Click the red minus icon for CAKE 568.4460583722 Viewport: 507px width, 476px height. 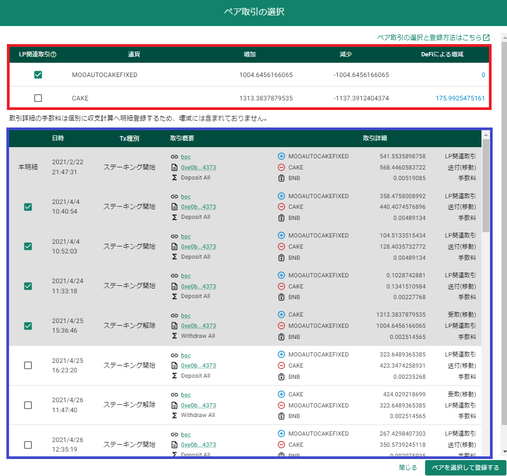pyautogui.click(x=281, y=167)
